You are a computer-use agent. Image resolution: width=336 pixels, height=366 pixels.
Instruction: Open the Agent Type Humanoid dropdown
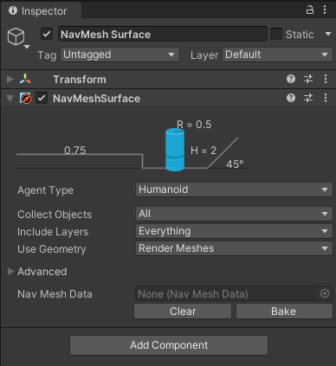pos(234,189)
